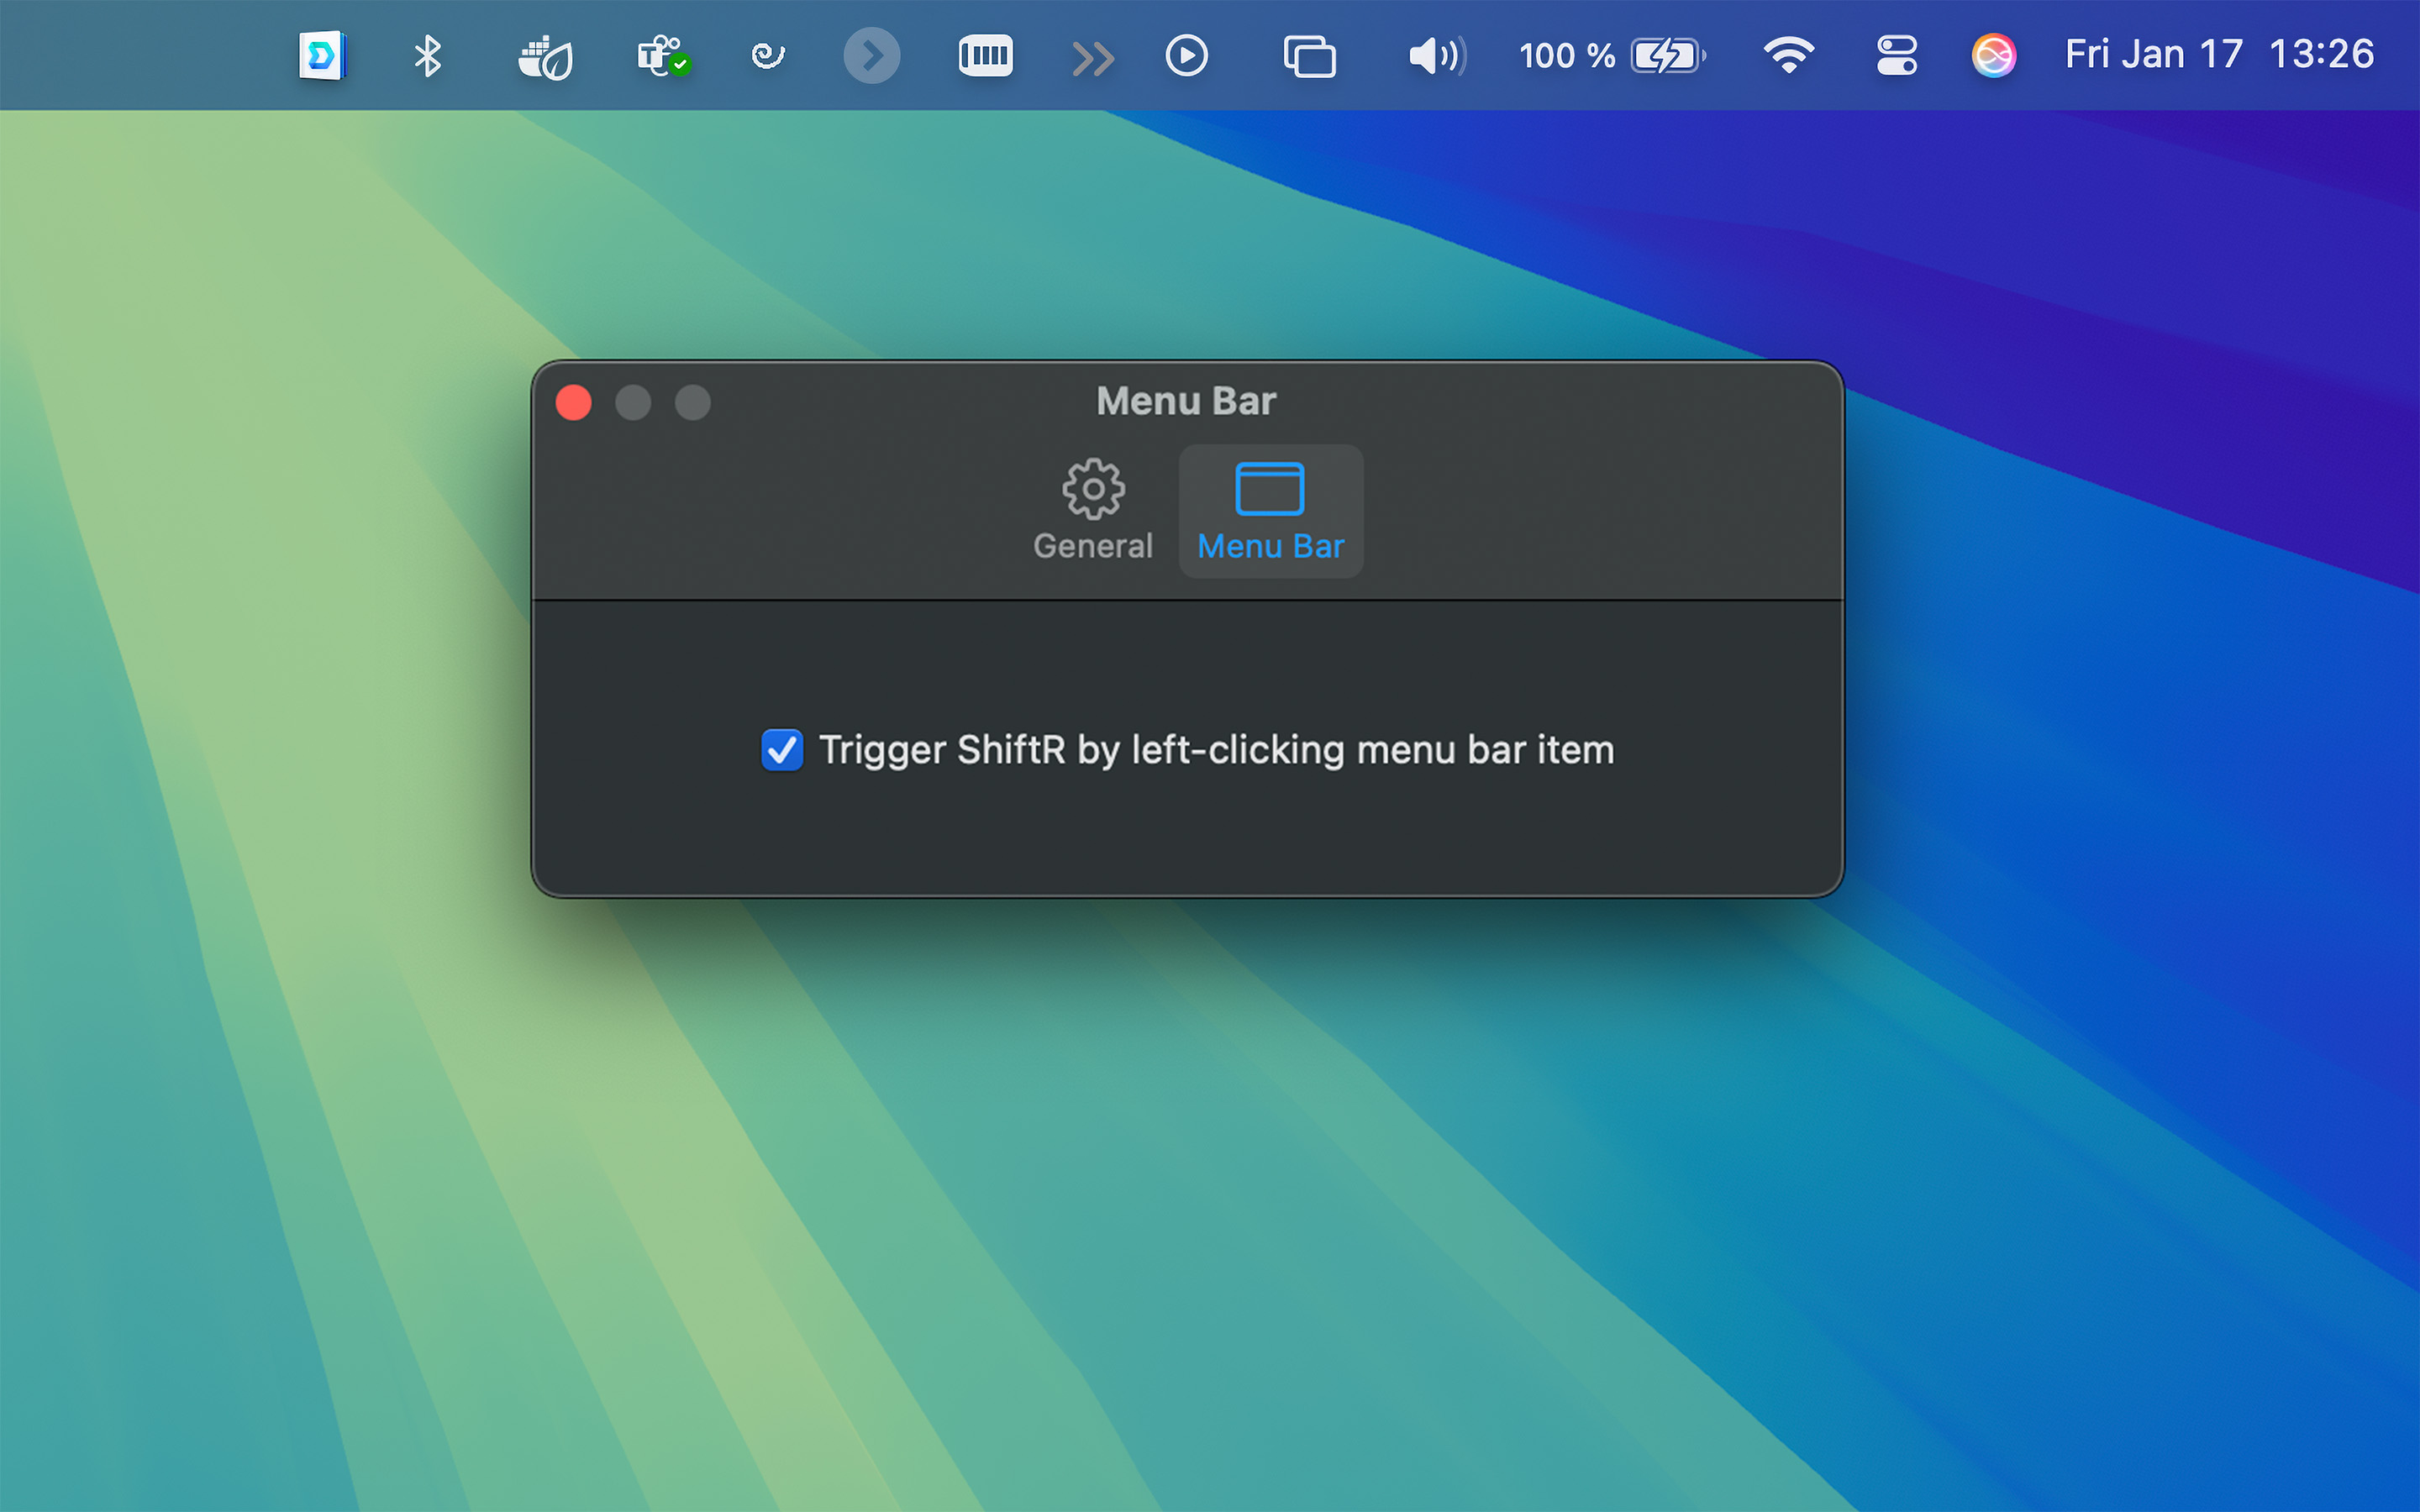This screenshot has height=1512, width=2420.
Task: Click the circled play menu bar icon
Action: coord(1186,55)
